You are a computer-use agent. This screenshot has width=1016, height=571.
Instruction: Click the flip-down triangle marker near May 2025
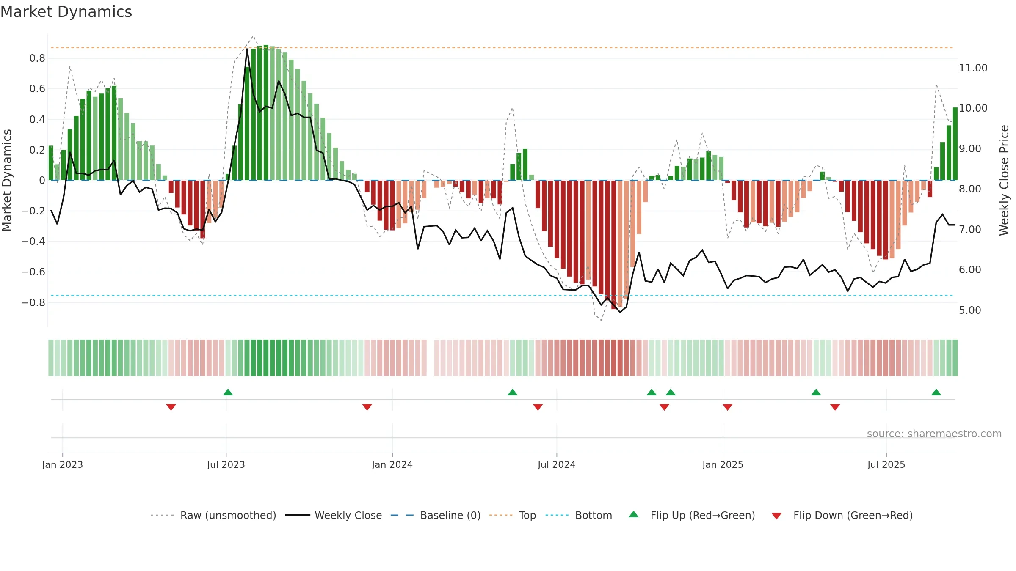pyautogui.click(x=835, y=407)
